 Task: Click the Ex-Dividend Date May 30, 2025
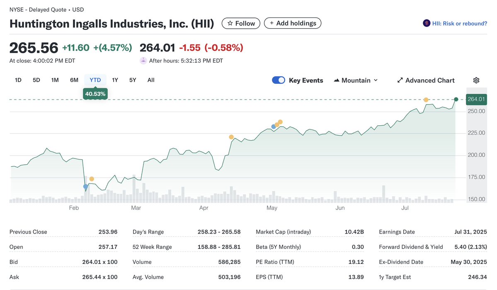469,262
